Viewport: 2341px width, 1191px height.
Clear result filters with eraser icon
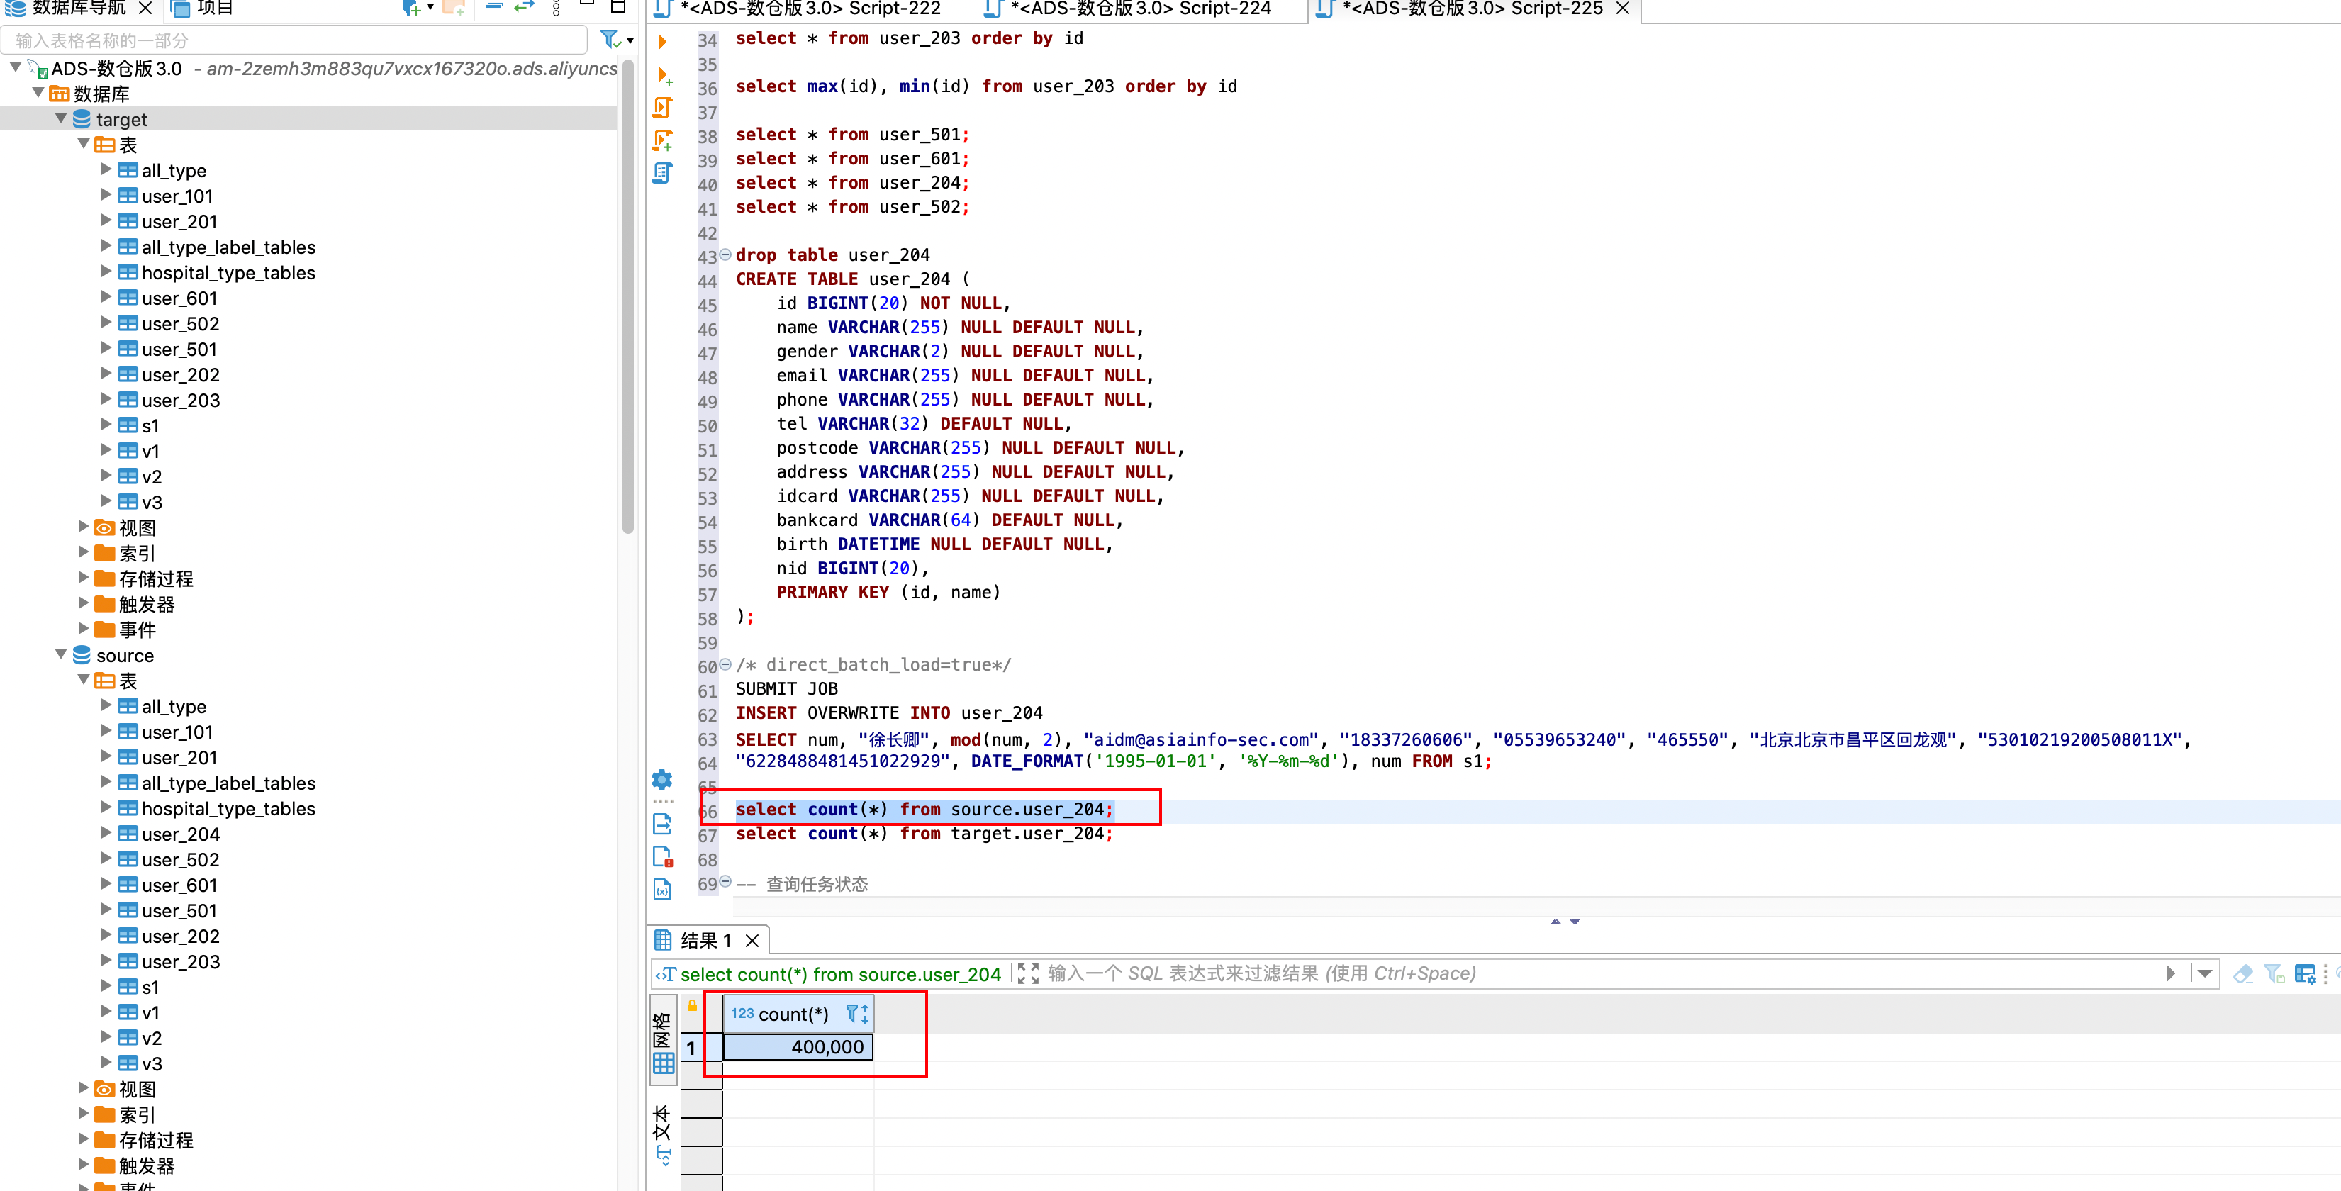(x=2243, y=973)
